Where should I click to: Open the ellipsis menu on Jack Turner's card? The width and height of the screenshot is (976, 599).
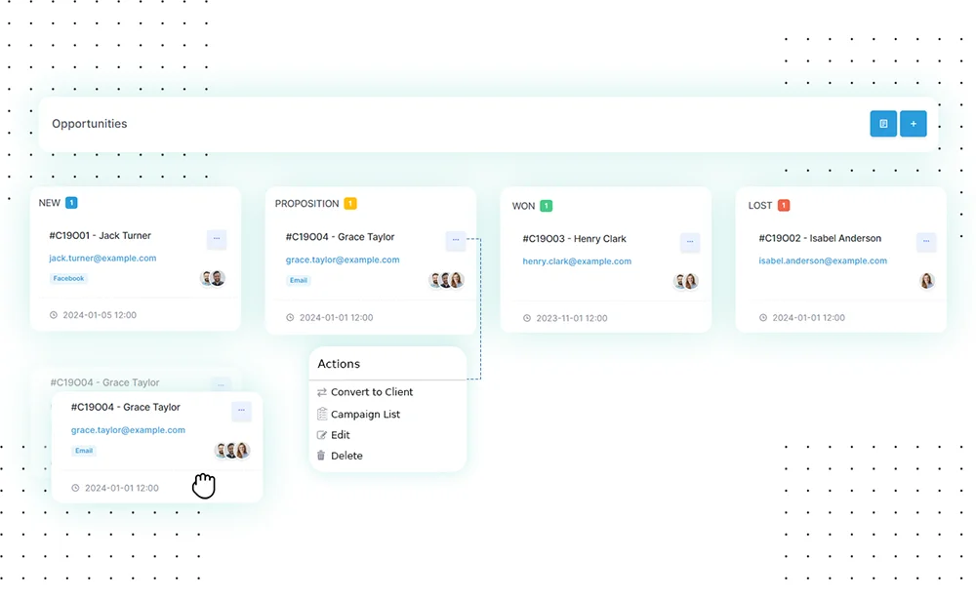pyautogui.click(x=217, y=239)
